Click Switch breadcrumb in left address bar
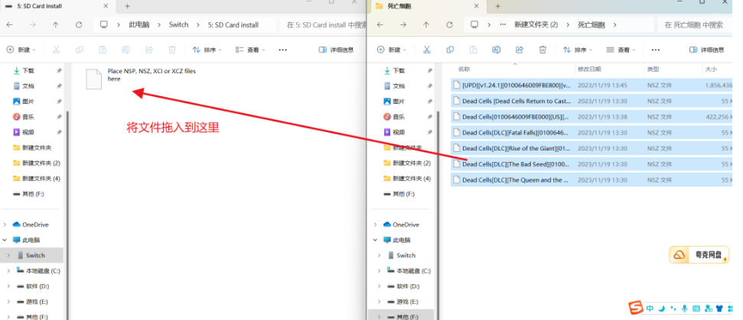This screenshot has width=743, height=320. pyautogui.click(x=178, y=24)
